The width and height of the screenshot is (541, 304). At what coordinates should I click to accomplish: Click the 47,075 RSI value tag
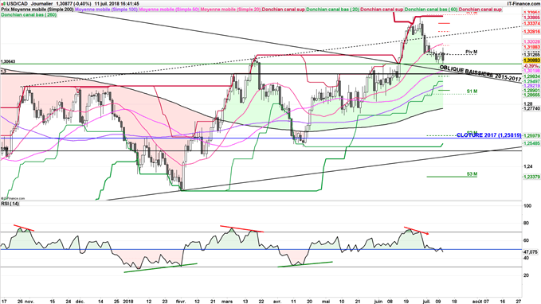(x=531, y=252)
